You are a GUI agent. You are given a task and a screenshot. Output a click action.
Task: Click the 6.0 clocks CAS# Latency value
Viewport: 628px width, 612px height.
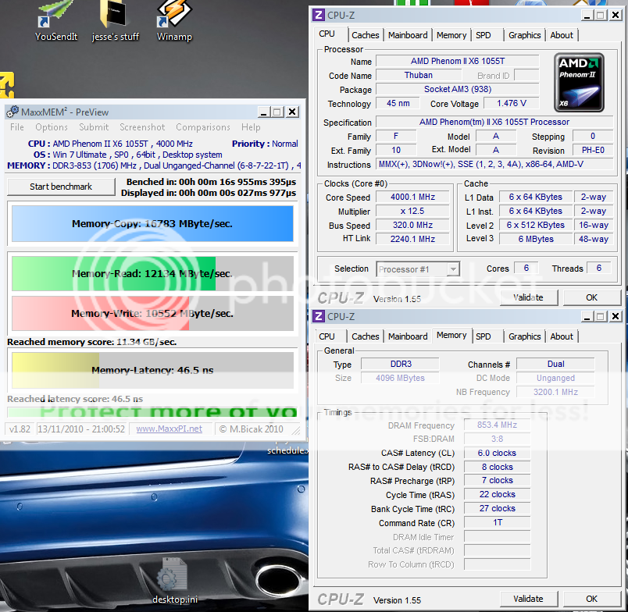point(497,453)
